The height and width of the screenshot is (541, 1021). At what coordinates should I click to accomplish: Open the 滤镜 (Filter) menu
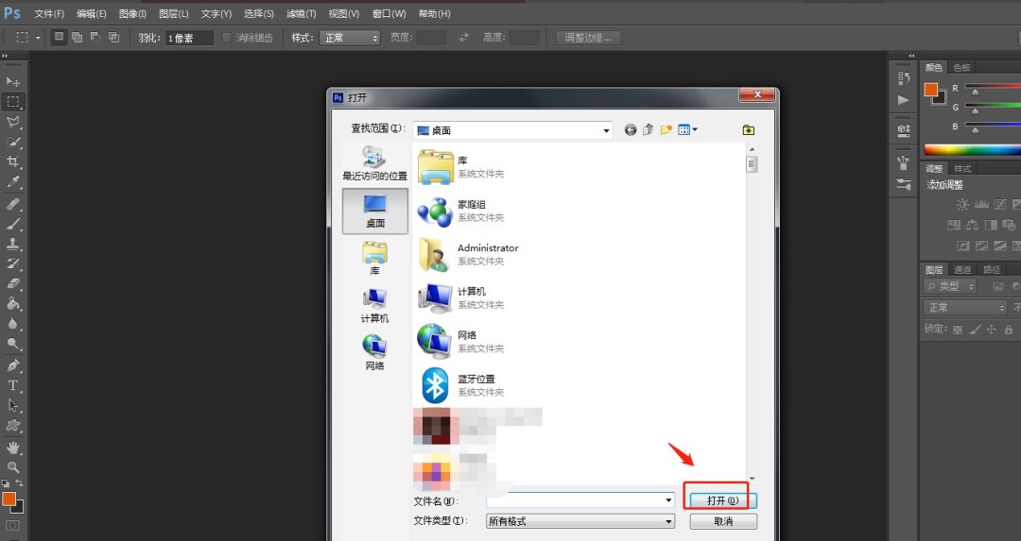301,14
